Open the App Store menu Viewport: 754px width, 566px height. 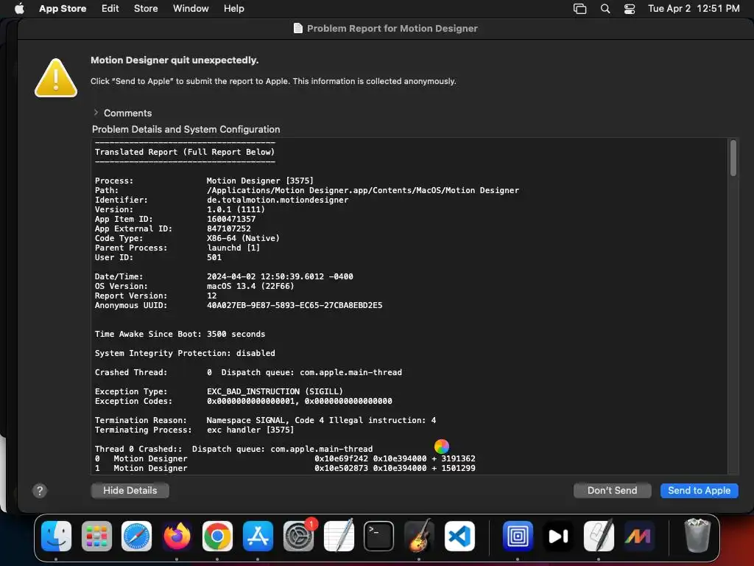click(x=63, y=9)
